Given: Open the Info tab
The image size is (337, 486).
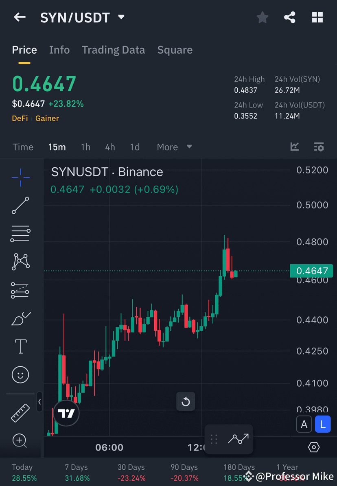Looking at the screenshot, I should click(59, 50).
